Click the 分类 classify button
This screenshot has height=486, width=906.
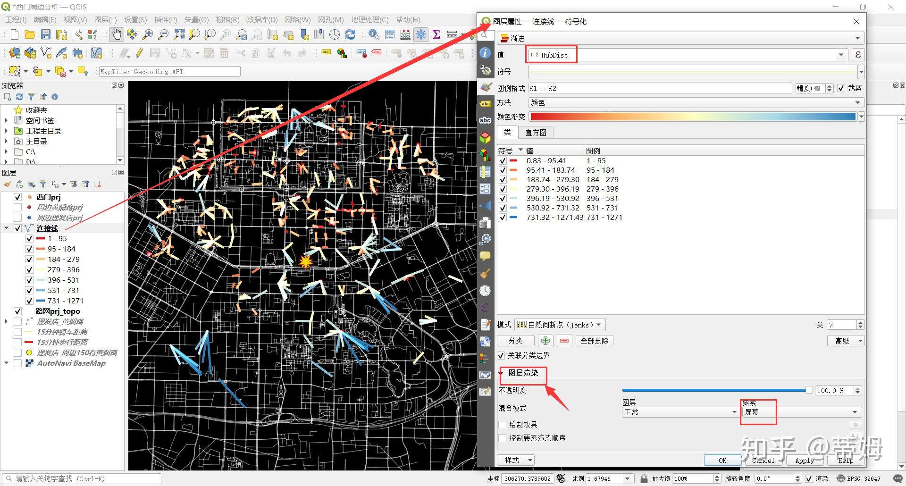pos(515,341)
